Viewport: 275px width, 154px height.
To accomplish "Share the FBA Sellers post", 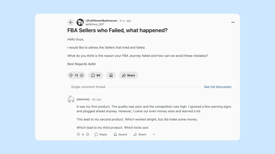I will (x=128, y=75).
